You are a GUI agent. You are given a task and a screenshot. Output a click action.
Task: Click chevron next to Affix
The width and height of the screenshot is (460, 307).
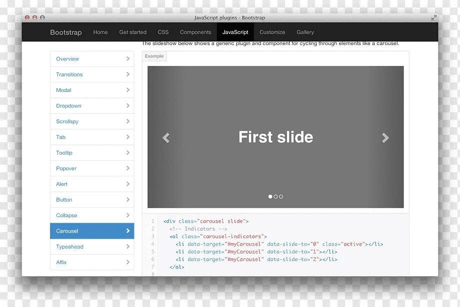point(128,262)
